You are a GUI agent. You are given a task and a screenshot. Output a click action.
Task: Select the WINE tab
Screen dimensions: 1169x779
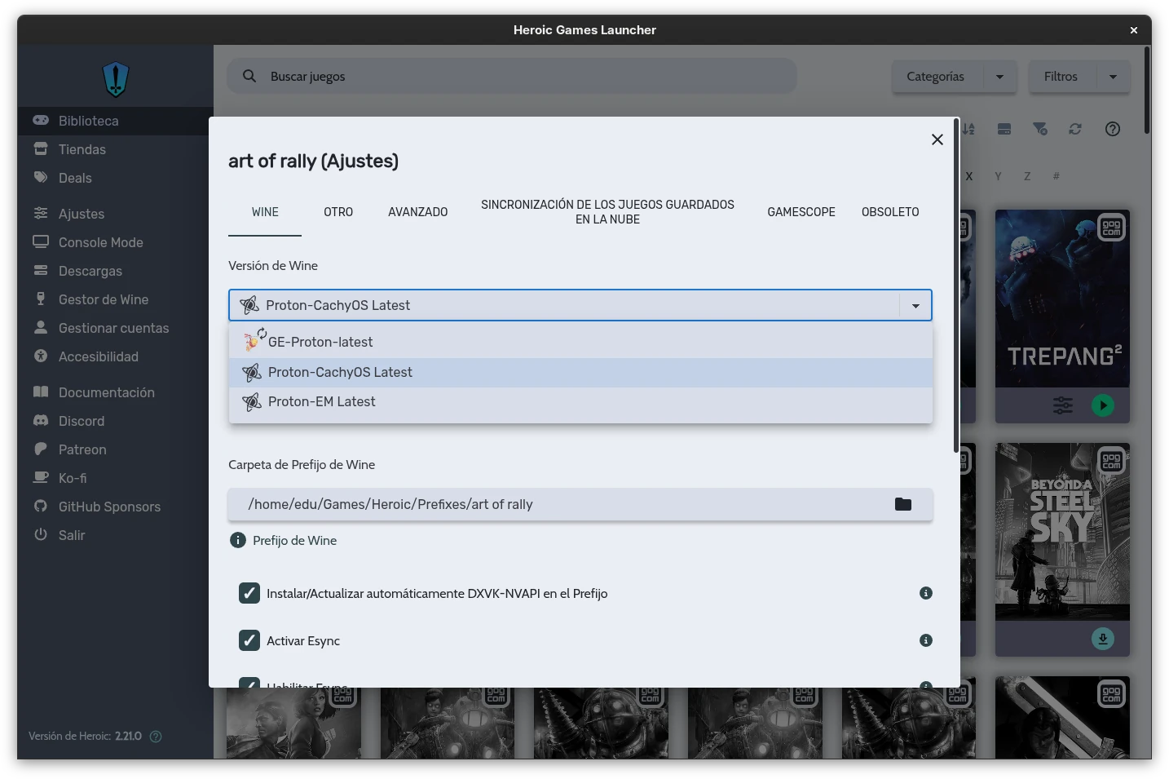coord(265,212)
